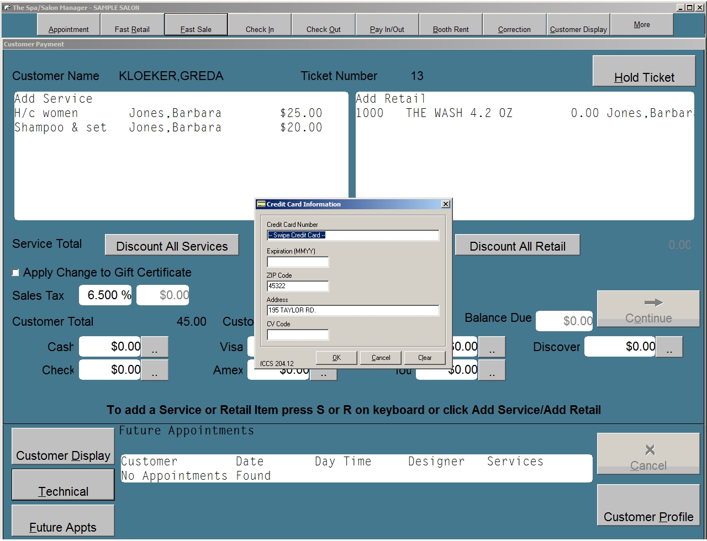Open the Technical button
The height and width of the screenshot is (541, 707).
click(x=63, y=485)
